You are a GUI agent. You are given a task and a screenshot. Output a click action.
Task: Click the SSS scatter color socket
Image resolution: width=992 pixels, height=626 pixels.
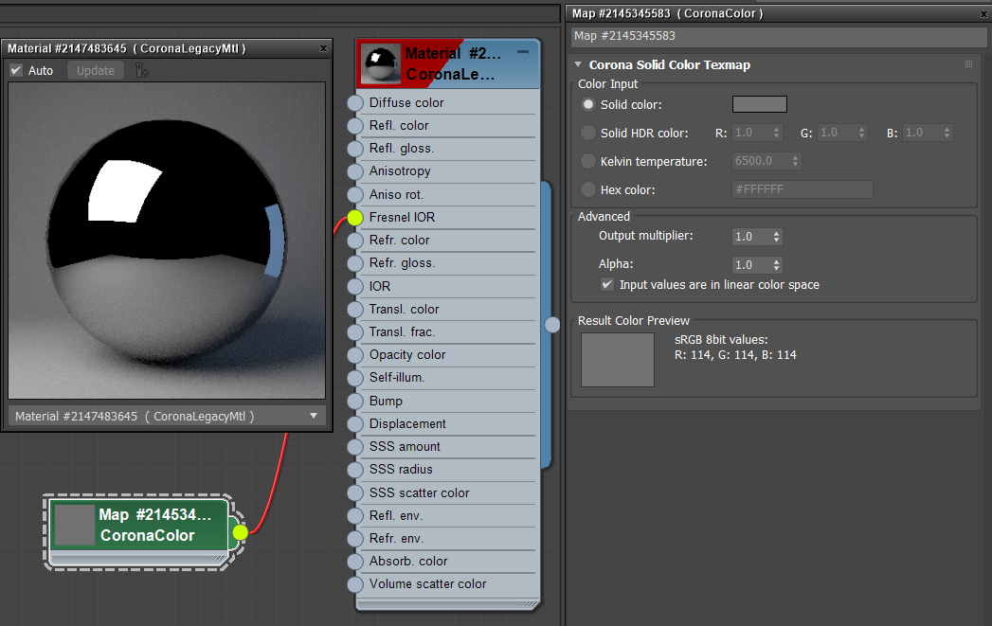(x=355, y=492)
